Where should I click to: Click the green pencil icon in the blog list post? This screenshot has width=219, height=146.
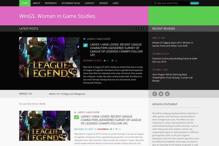click(76, 117)
